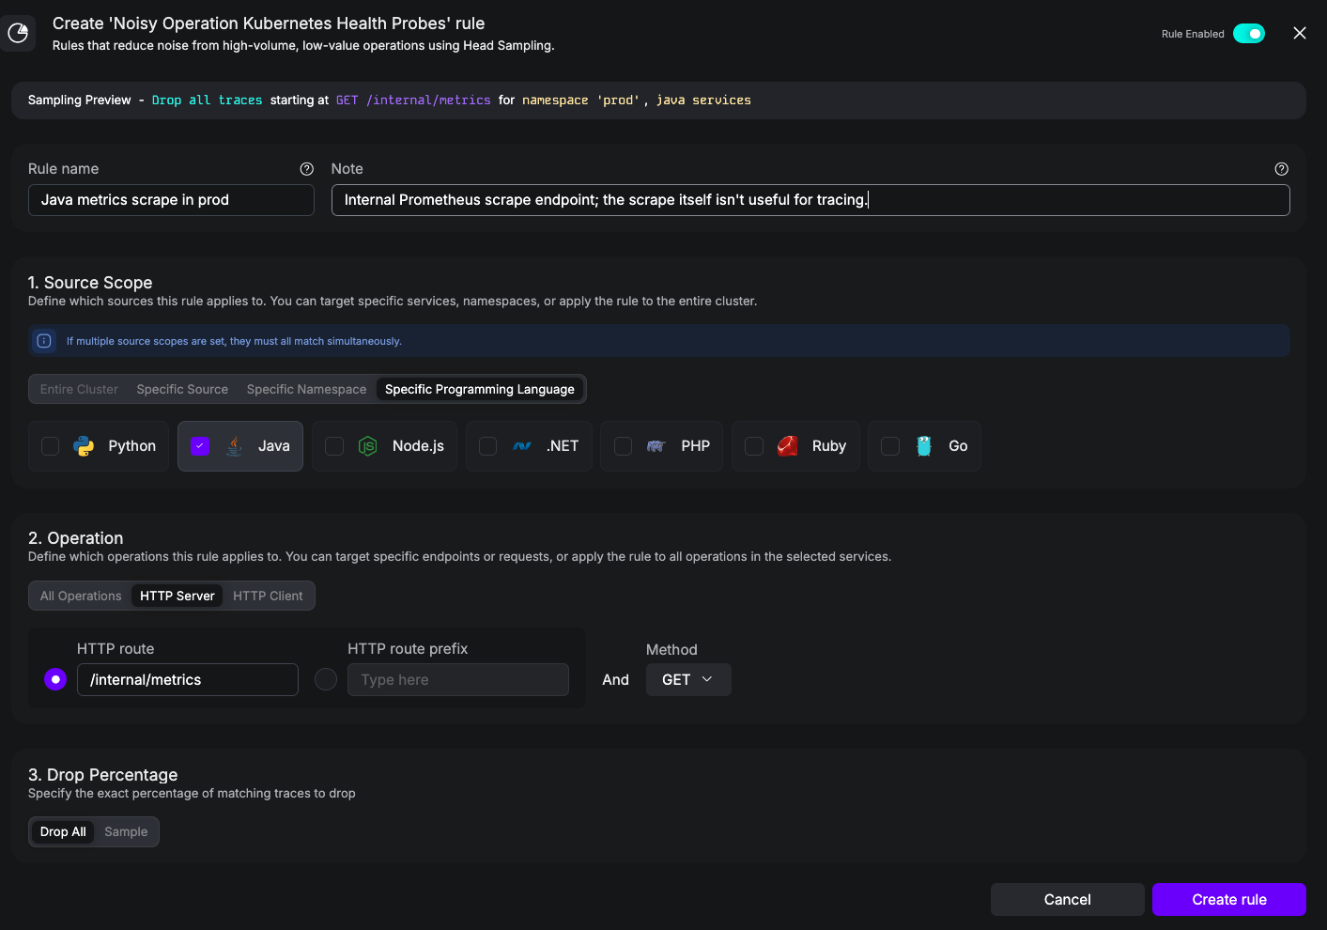
Task: Click the Rule name input field
Action: (x=171, y=200)
